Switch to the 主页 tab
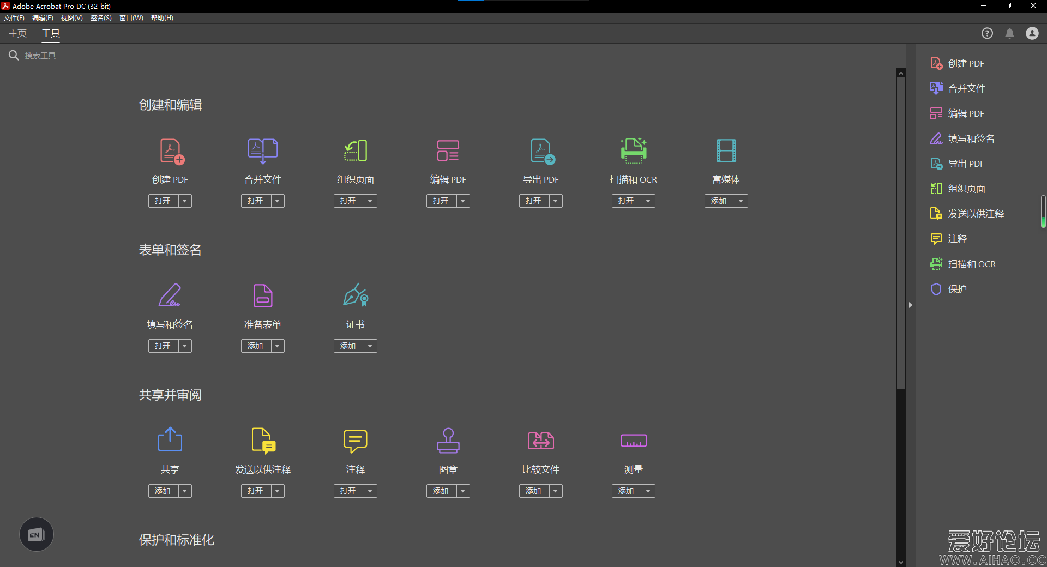1047x567 pixels. click(x=17, y=34)
